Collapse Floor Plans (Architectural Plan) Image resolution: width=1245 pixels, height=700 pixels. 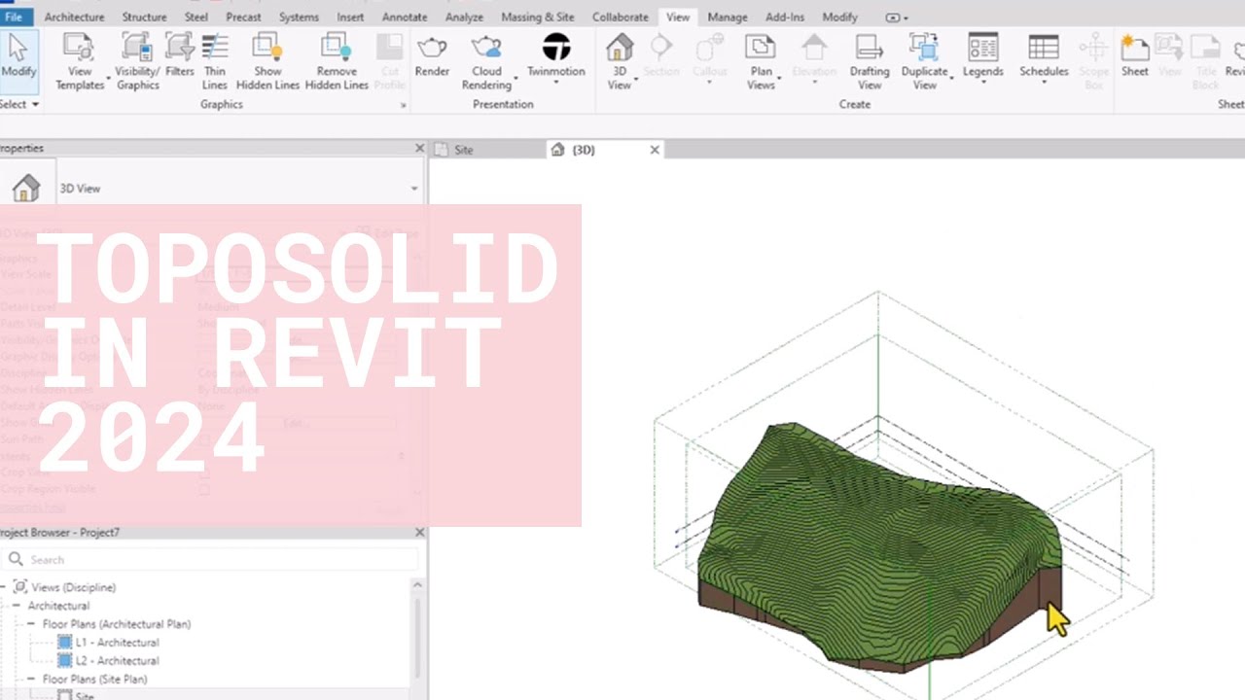(31, 624)
